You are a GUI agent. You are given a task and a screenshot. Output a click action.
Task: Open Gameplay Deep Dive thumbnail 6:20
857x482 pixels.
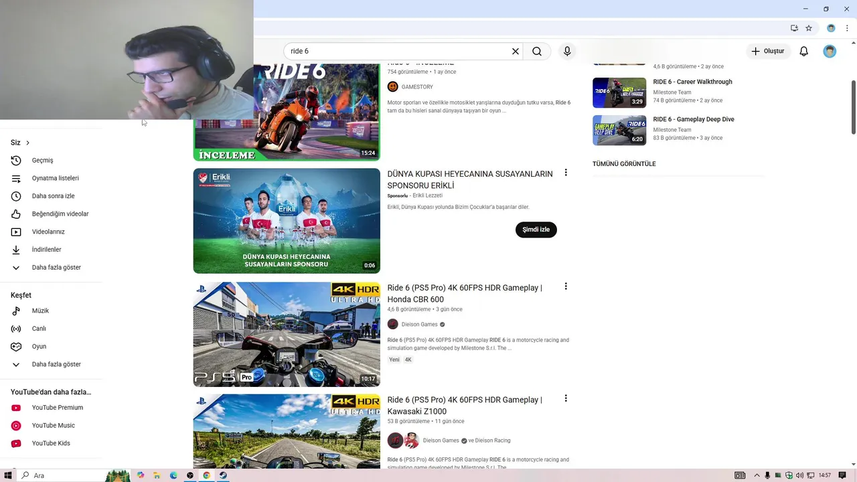(x=619, y=131)
